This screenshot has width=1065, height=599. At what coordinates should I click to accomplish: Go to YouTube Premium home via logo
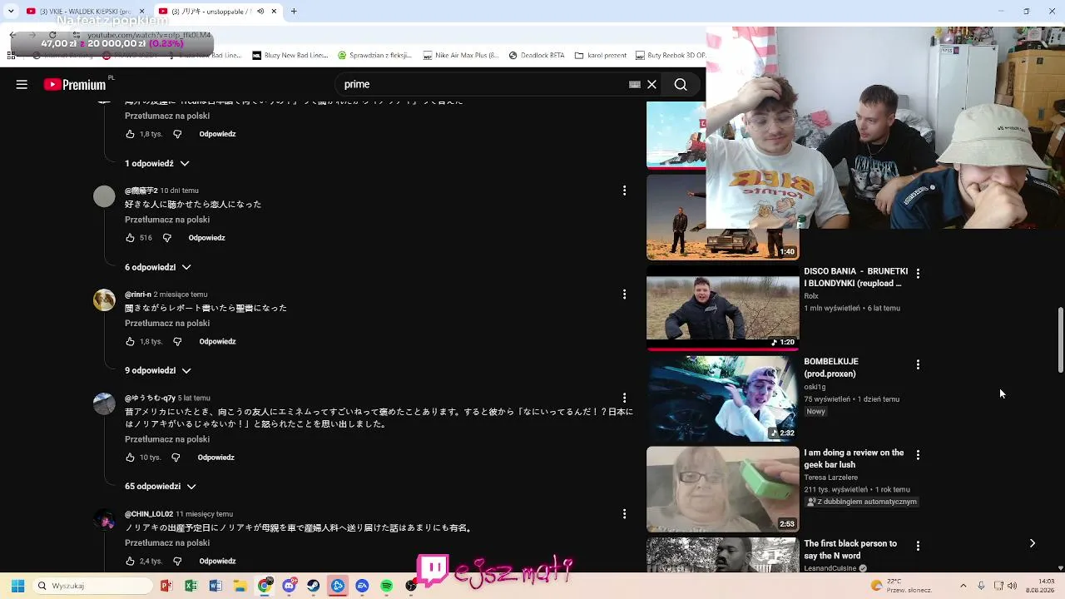click(75, 84)
